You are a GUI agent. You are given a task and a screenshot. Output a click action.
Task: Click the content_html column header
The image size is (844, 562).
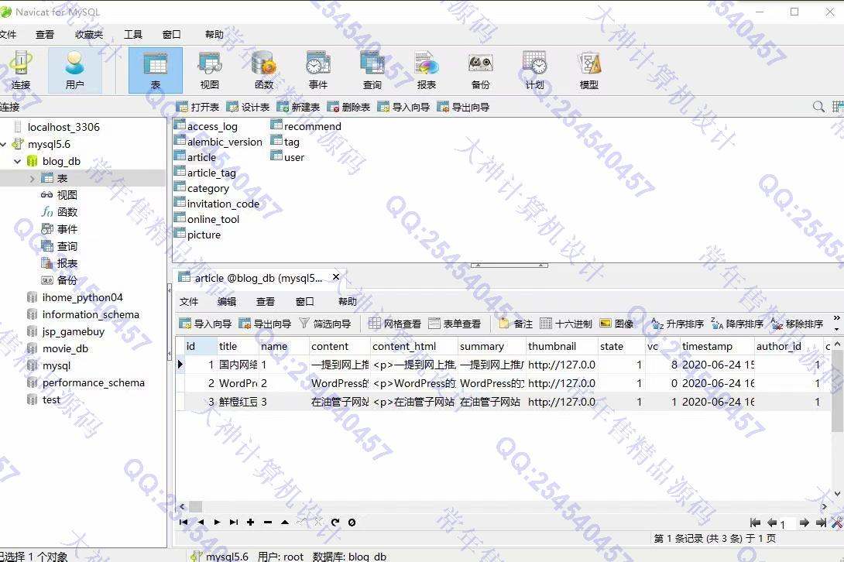point(413,346)
